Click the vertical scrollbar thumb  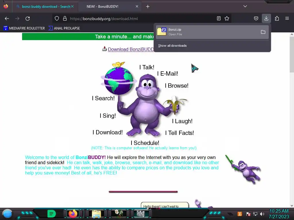pyautogui.click(x=292, y=54)
